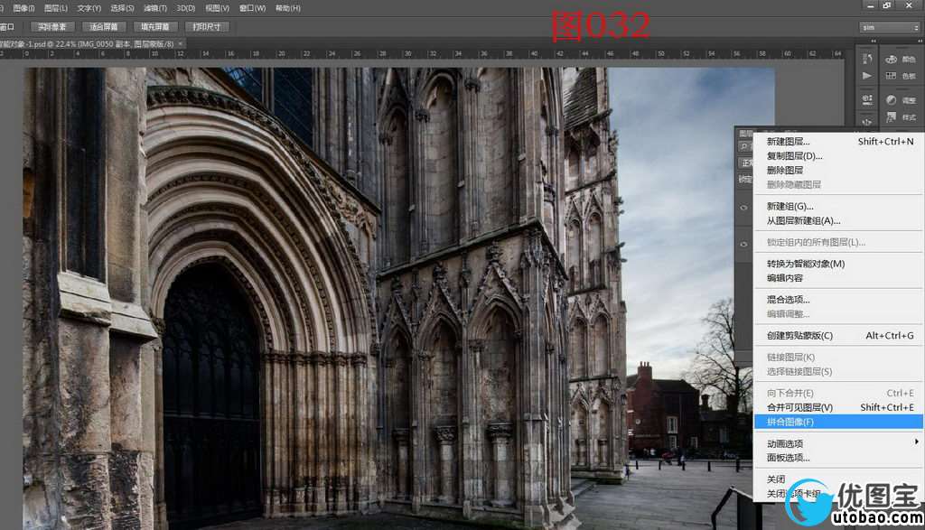This screenshot has height=530, width=925.
Task: Expand the 动画选项 submenu arrow
Action: coord(916,442)
